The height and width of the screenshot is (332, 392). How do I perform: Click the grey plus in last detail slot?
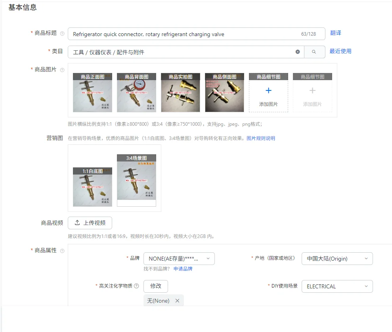(x=312, y=90)
